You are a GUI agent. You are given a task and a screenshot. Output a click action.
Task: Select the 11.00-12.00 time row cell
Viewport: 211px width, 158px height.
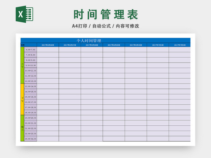(31, 76)
